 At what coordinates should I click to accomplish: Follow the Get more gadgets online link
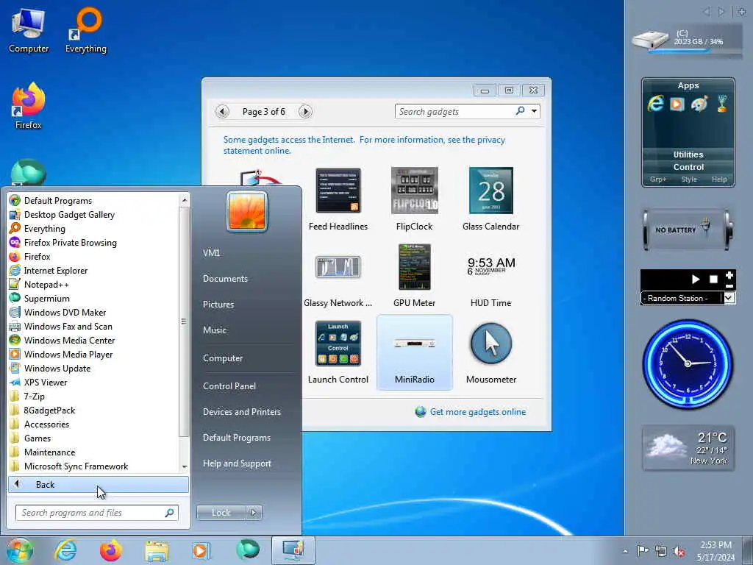(477, 412)
